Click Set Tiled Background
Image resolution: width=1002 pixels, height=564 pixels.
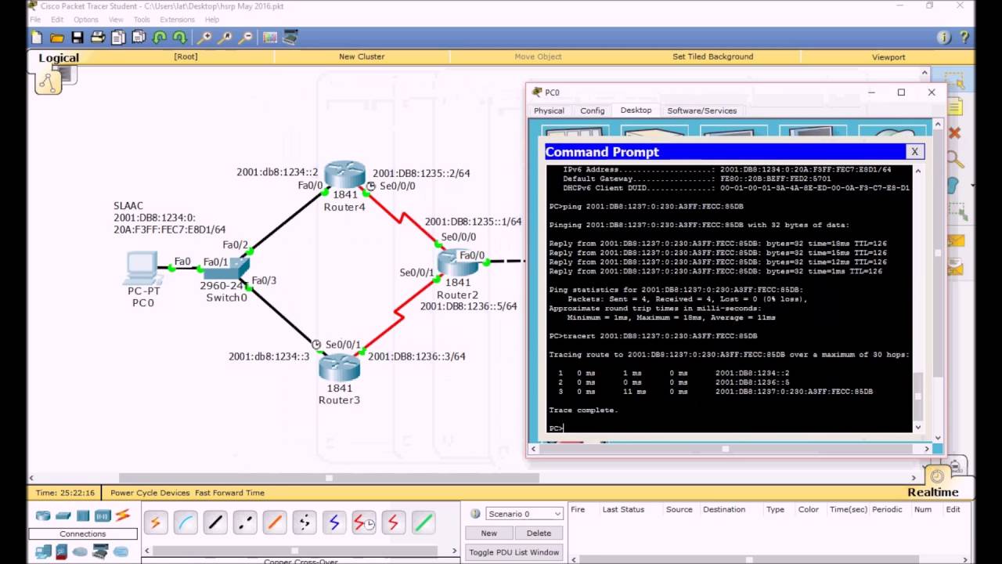pyautogui.click(x=712, y=56)
